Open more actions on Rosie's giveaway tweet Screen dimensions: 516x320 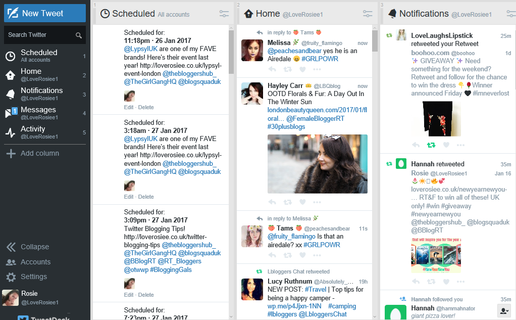(x=460, y=281)
